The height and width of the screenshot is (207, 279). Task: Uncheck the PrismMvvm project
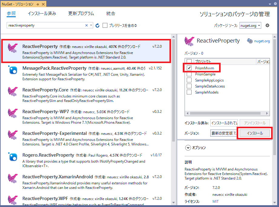click(x=189, y=68)
